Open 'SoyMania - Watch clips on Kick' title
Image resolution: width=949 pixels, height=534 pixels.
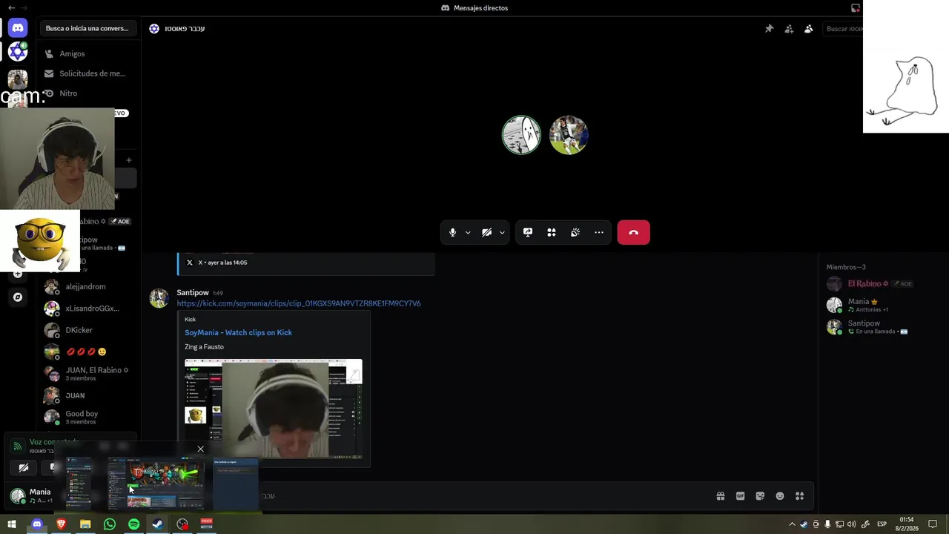(238, 332)
